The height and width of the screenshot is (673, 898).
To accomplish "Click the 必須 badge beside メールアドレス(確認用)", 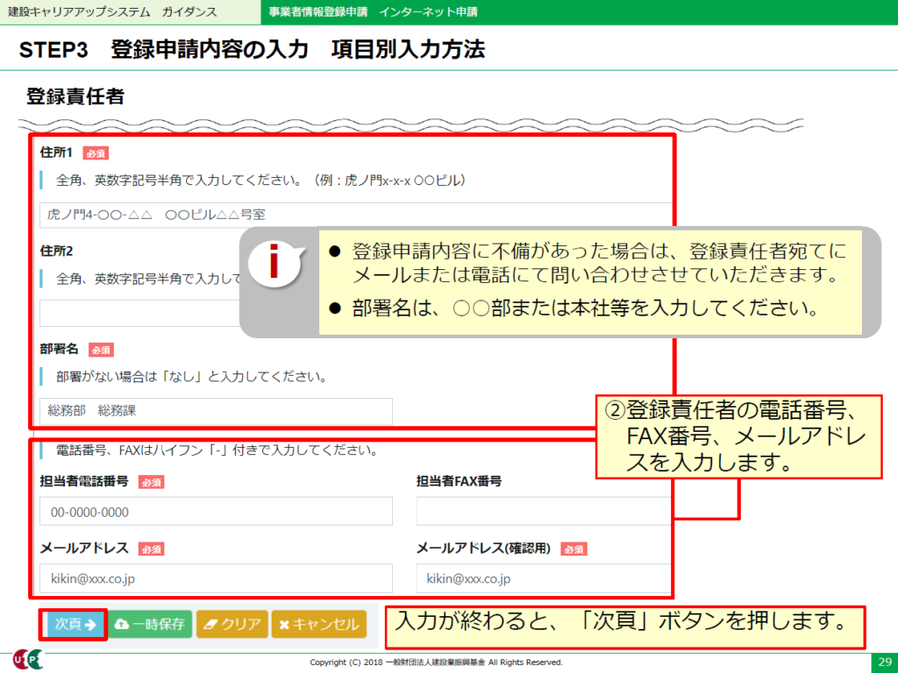I will click(x=574, y=549).
